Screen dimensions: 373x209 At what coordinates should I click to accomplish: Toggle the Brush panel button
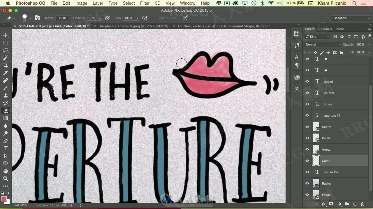[38, 18]
